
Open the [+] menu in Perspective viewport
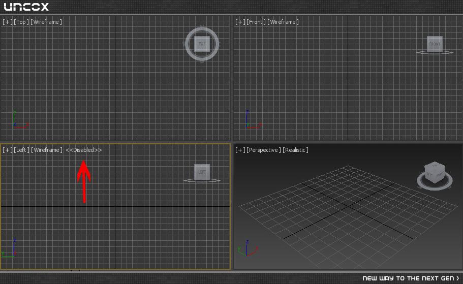(240, 150)
